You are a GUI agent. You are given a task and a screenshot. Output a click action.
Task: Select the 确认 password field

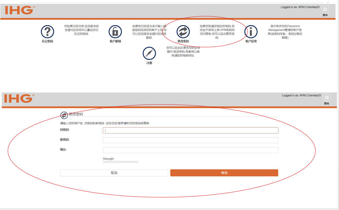pyautogui.click(x=190, y=150)
